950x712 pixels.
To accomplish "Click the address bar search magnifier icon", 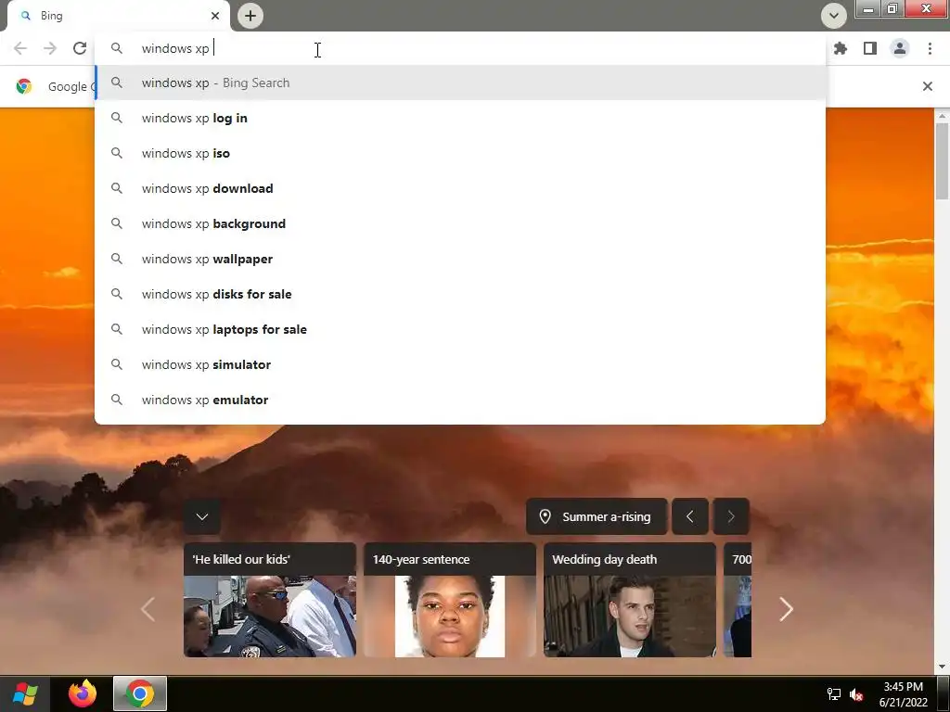I will 117,48.
